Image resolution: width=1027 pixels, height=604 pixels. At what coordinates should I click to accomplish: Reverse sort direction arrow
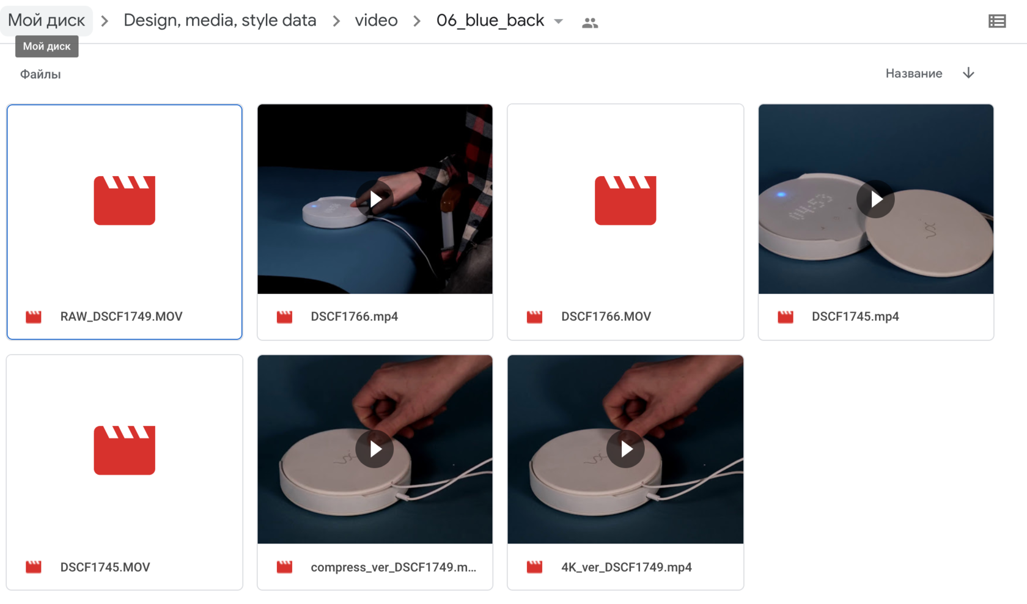[968, 73]
